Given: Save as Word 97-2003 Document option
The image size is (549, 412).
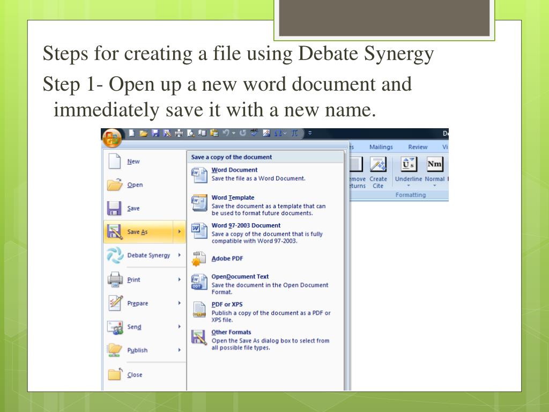Looking at the screenshot, I should [x=265, y=233].
